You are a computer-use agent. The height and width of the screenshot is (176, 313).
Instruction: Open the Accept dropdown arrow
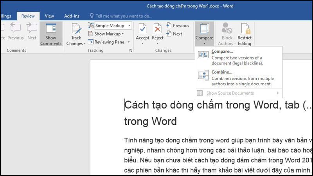click(142, 43)
